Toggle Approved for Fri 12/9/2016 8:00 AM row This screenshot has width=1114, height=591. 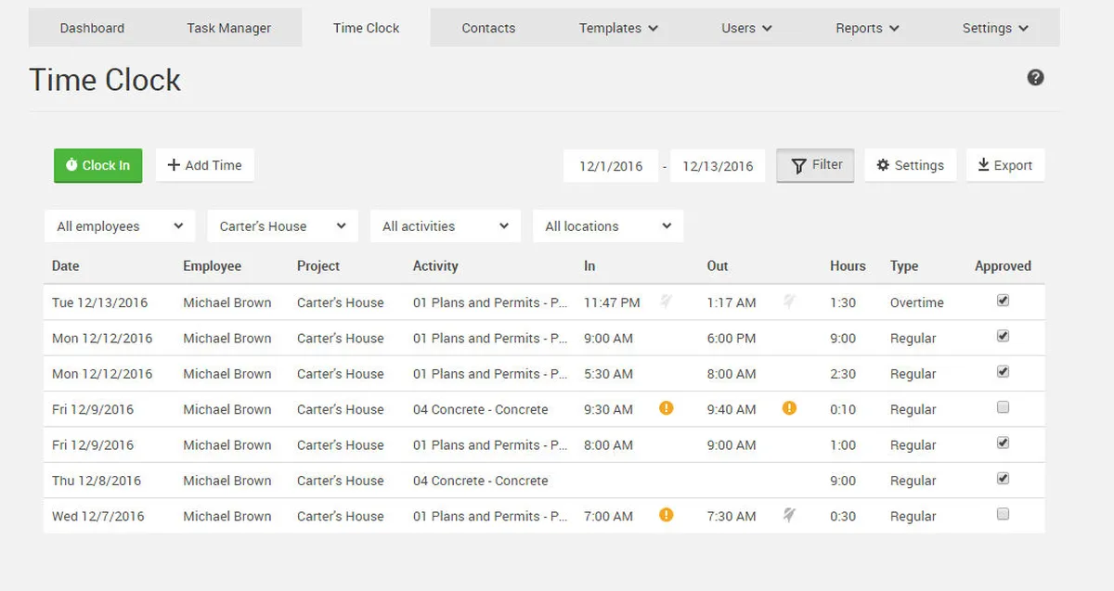[x=1003, y=443]
